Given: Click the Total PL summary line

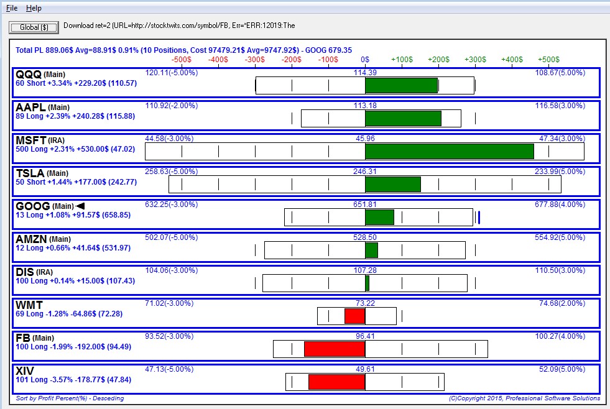Looking at the screenshot, I should (183, 50).
